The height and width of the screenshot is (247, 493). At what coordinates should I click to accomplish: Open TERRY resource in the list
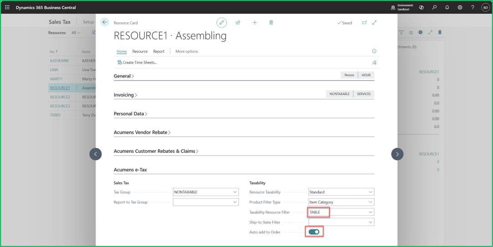pyautogui.click(x=56, y=116)
